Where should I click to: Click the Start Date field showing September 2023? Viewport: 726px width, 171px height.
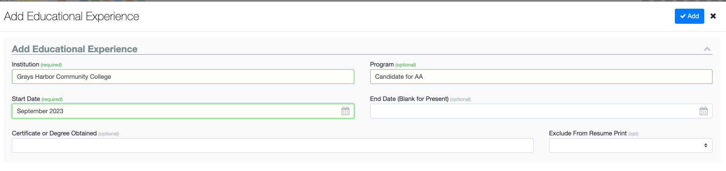183,111
